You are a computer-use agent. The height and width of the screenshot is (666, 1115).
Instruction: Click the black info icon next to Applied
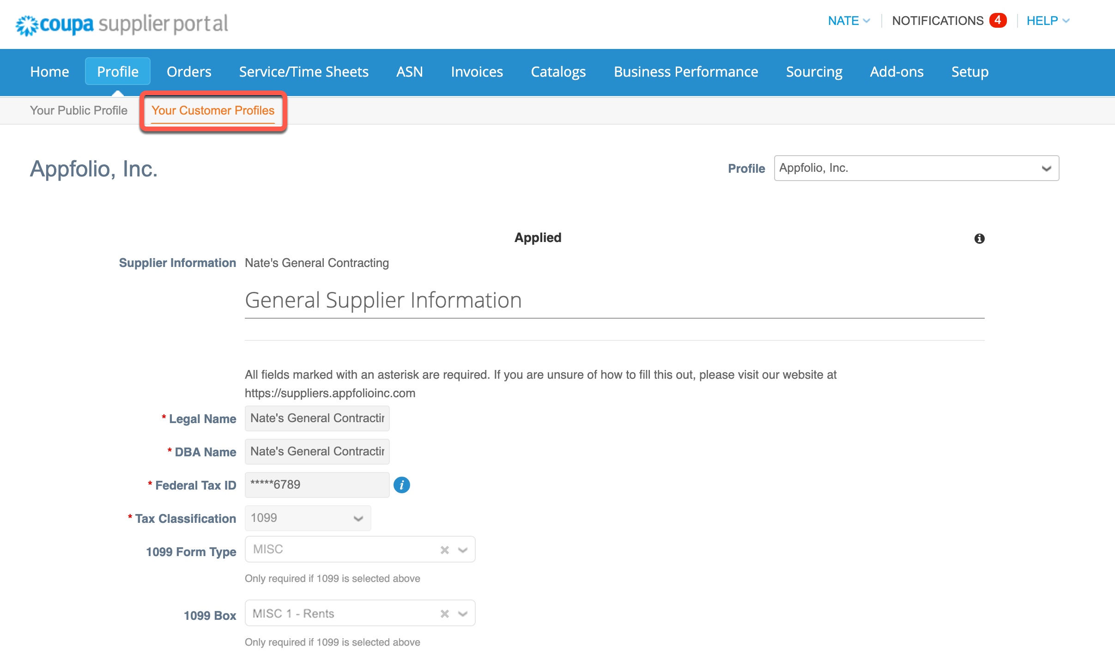pos(979,238)
